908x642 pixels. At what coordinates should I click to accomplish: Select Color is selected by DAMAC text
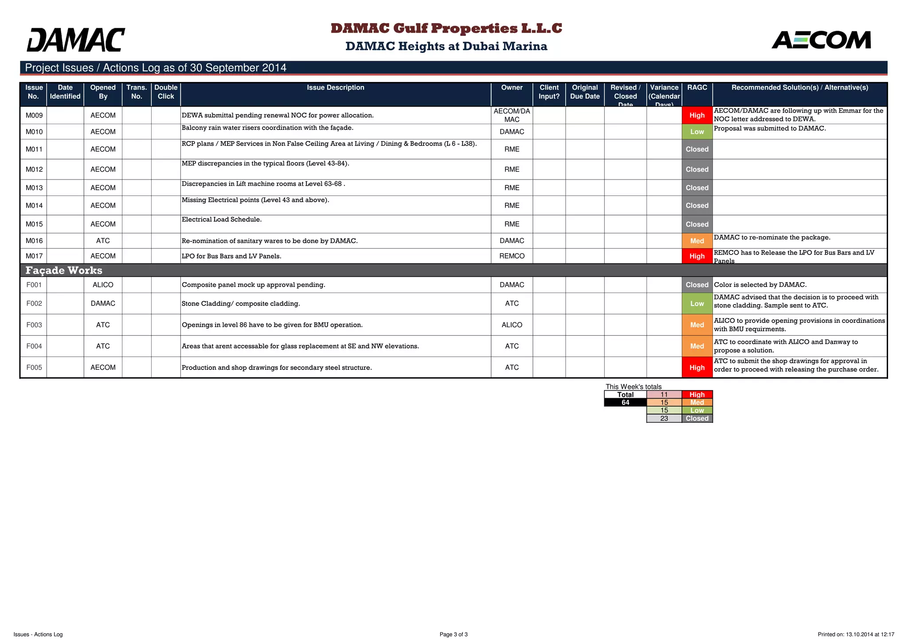pyautogui.click(x=760, y=285)
